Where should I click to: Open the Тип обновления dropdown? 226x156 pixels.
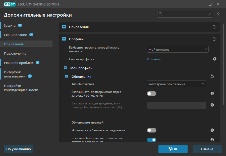point(177,84)
